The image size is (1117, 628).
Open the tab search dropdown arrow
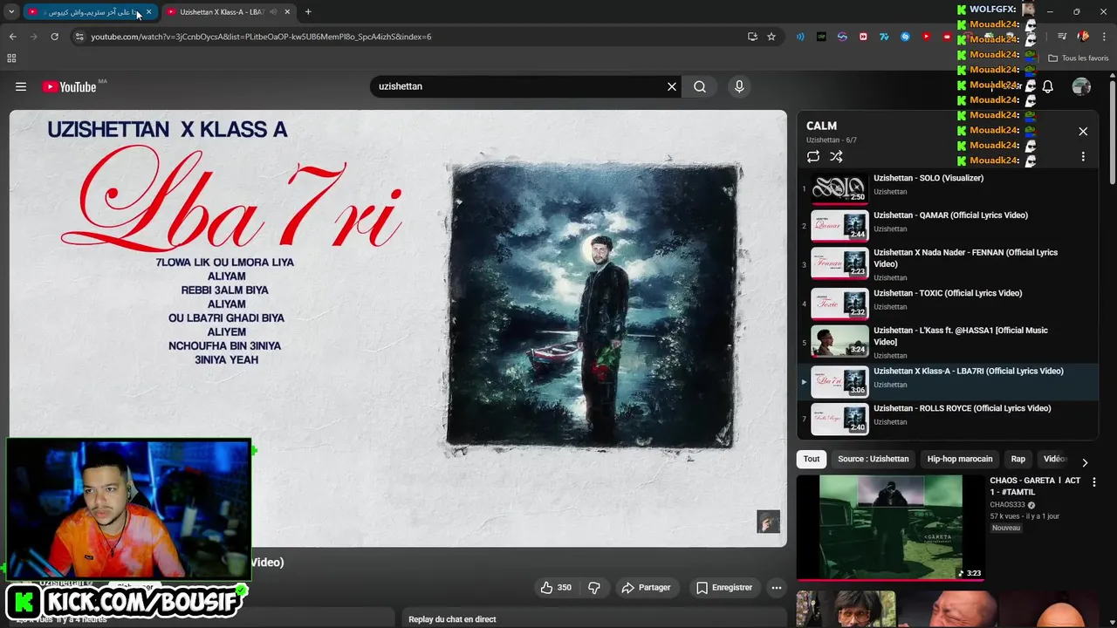pyautogui.click(x=11, y=11)
